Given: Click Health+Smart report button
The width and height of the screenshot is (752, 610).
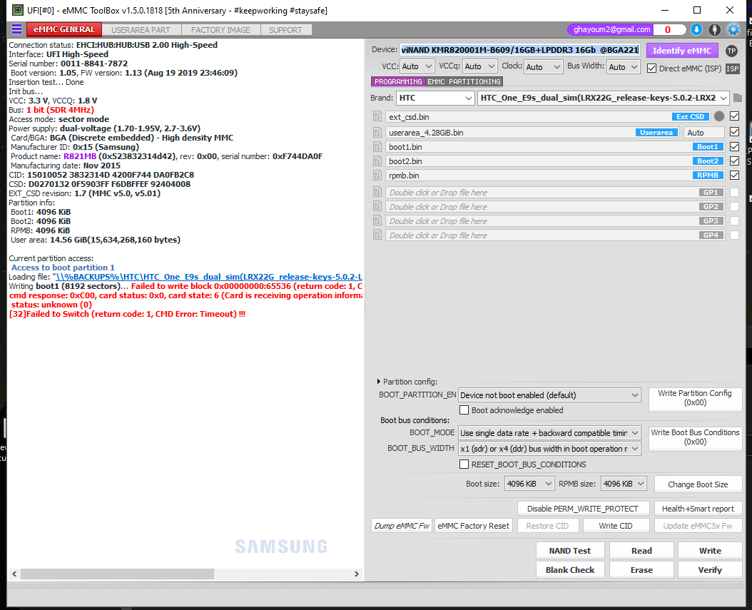Looking at the screenshot, I should pos(698,509).
